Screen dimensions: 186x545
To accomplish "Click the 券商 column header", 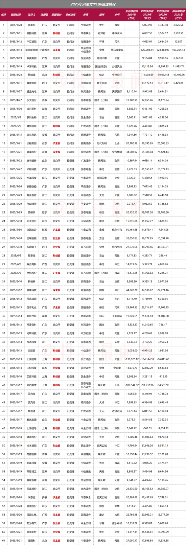I will 86,15.
